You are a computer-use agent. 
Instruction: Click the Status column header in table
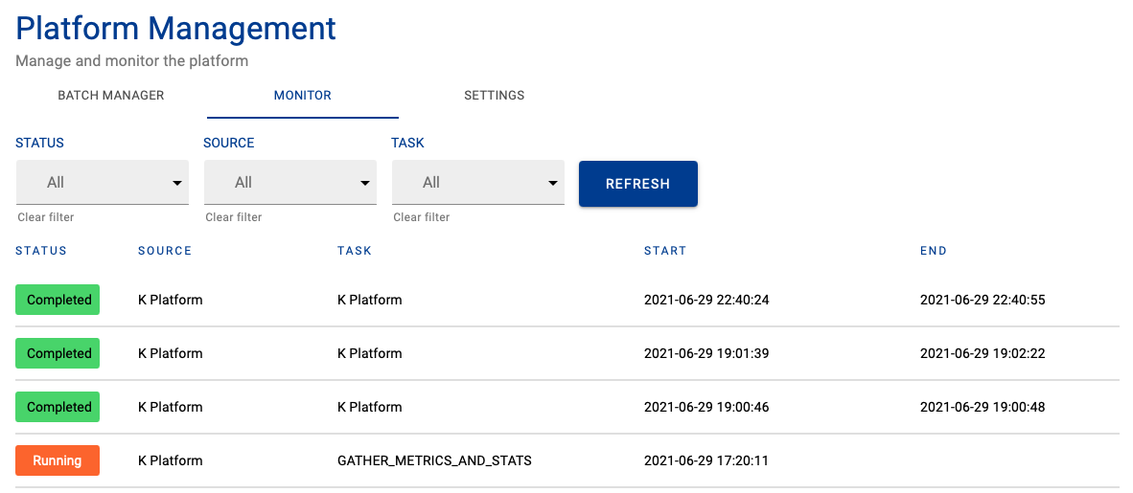[x=41, y=251]
